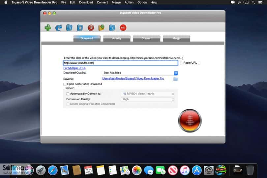This screenshot has height=178, width=267.
Task: Open the Merge menu in menu bar
Action: click(x=116, y=2)
